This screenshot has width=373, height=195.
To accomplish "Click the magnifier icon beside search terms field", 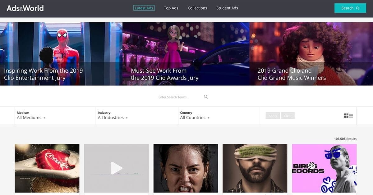I will point(206,97).
